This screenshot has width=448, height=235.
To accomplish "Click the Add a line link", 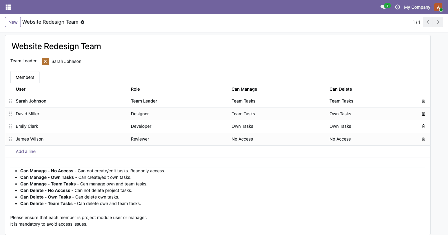I will pos(26,151).
